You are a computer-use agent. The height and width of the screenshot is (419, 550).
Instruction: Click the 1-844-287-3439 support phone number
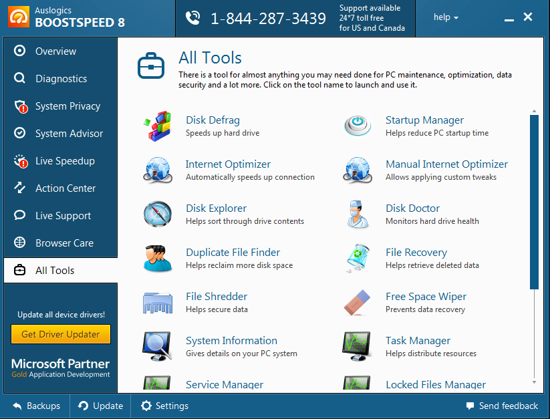pos(268,18)
